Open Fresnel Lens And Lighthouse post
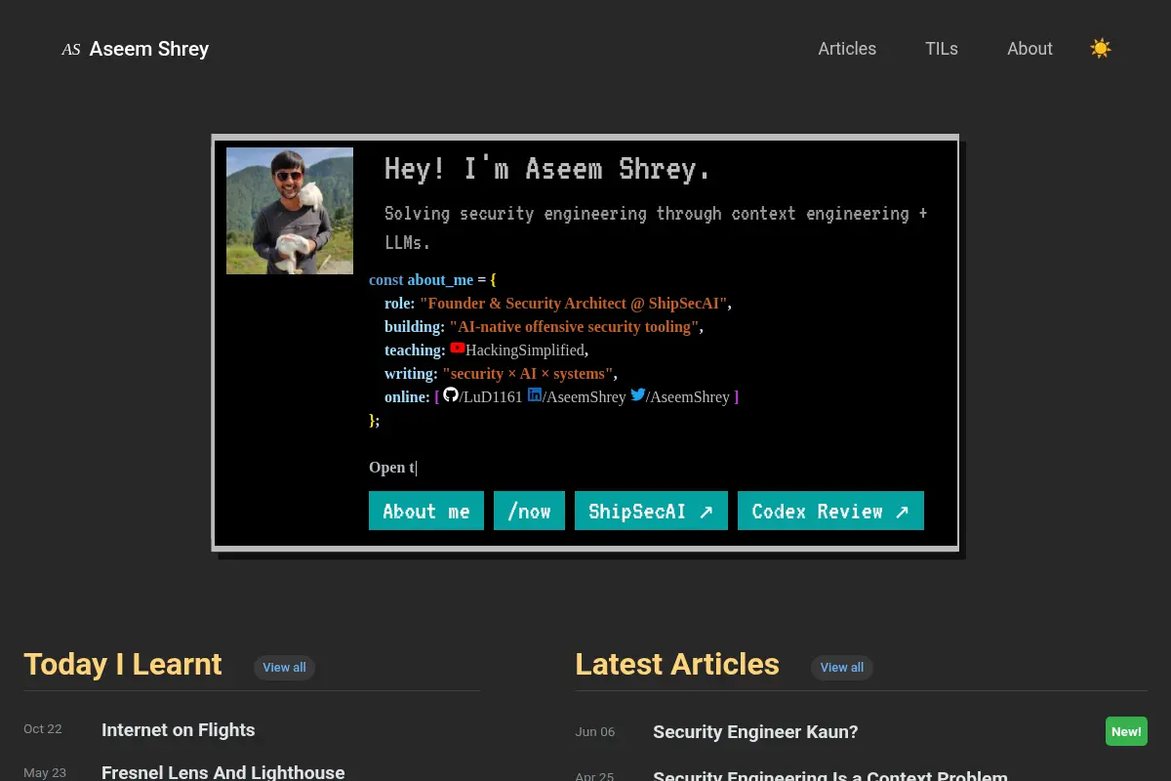 tap(222, 772)
